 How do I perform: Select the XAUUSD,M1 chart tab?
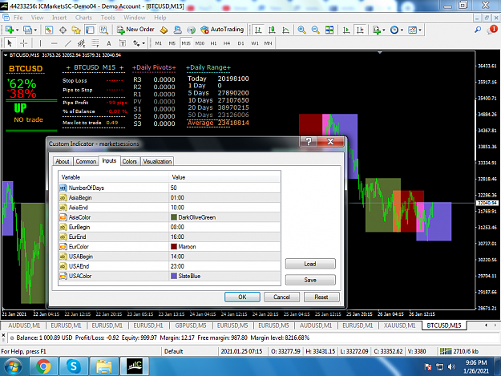[399, 325]
